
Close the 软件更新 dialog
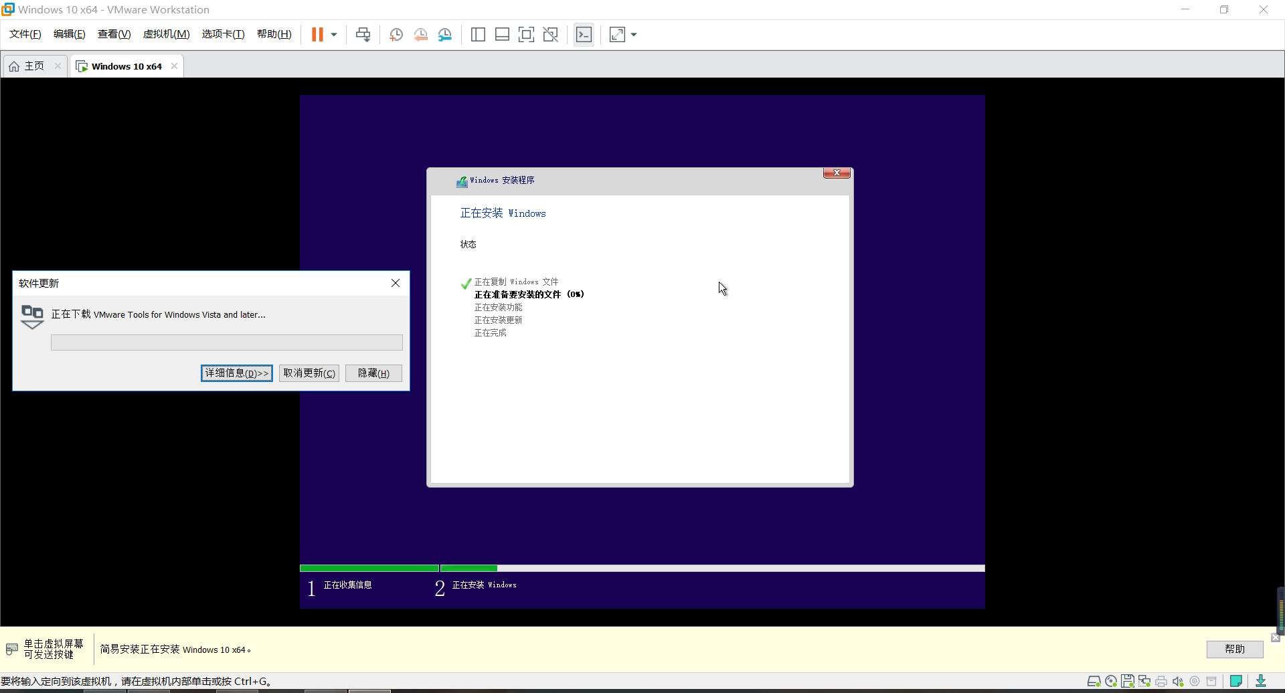[x=396, y=283]
